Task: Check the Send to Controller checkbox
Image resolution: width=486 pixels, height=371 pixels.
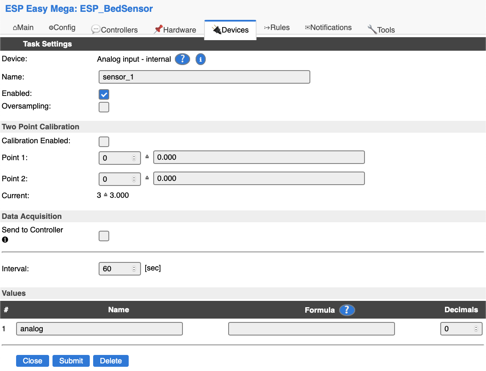Action: (x=104, y=236)
